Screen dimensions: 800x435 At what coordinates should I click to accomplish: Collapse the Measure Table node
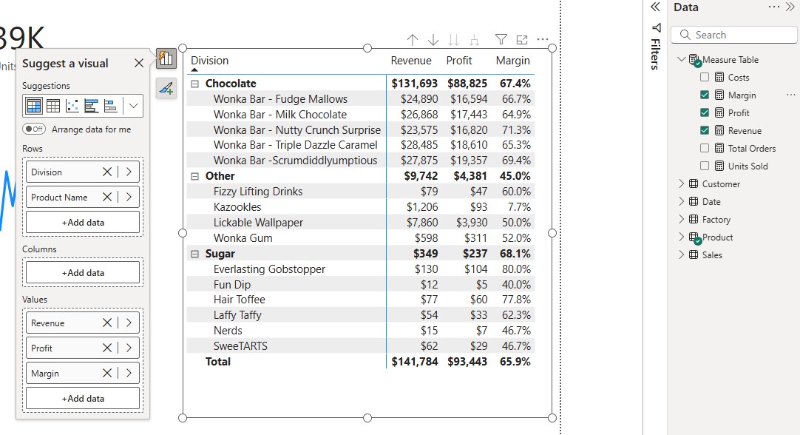(681, 60)
